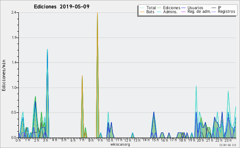Image resolution: width=240 pixels, height=148 pixels.
Task: Click the 23 h x-axis label
Action: coord(228,140)
